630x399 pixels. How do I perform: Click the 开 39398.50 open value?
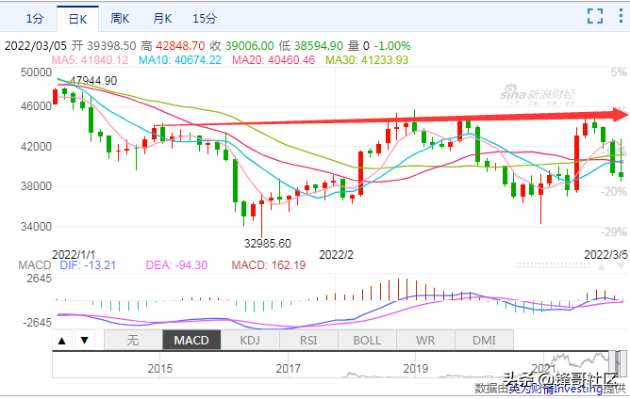[104, 46]
